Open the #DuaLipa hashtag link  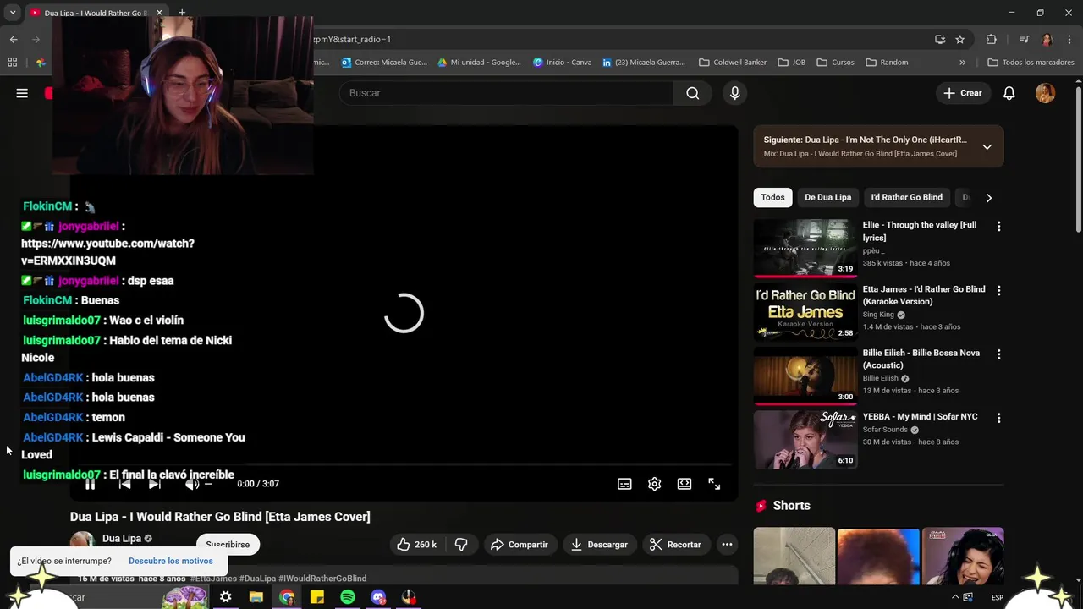pyautogui.click(x=257, y=579)
